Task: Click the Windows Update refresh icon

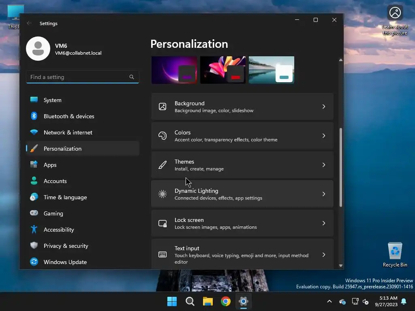Action: [34, 262]
